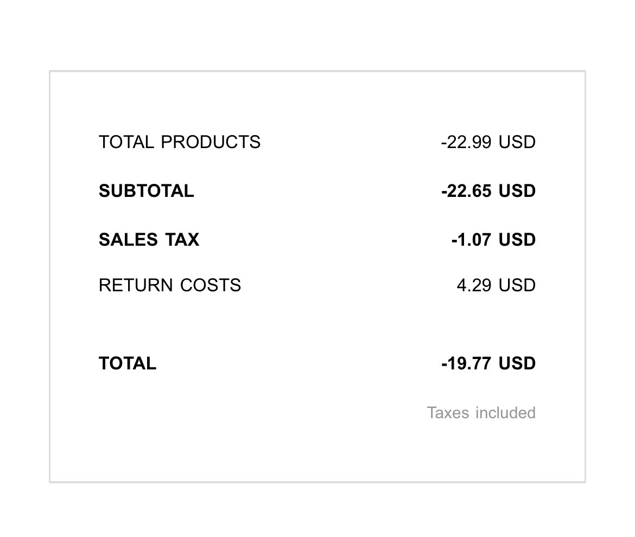Select the -19.77 final total figure

pyautogui.click(x=466, y=363)
